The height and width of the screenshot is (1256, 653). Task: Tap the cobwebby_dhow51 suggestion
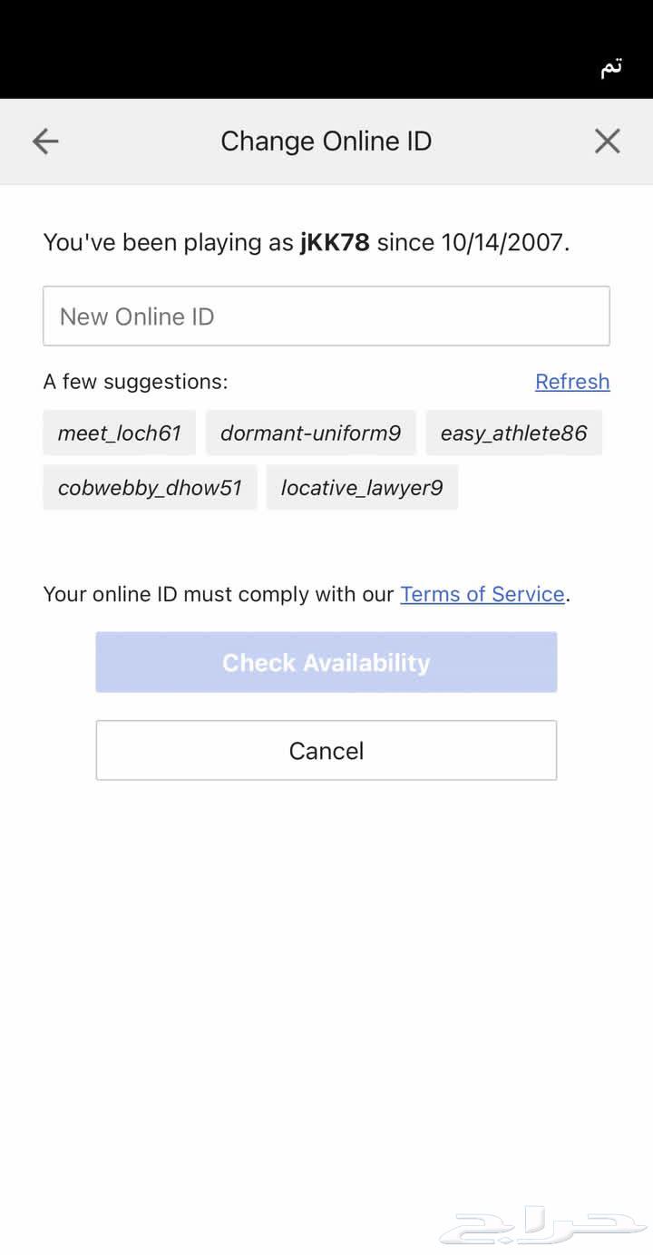[x=150, y=488]
